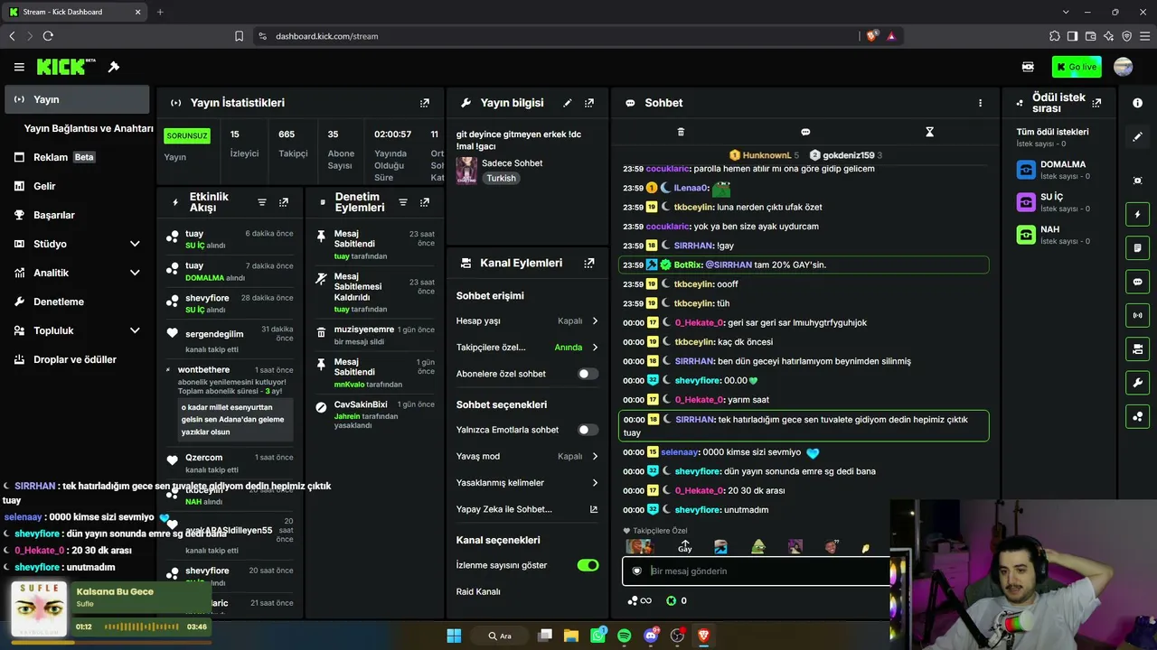Click the chat identity shield icon

point(637,571)
